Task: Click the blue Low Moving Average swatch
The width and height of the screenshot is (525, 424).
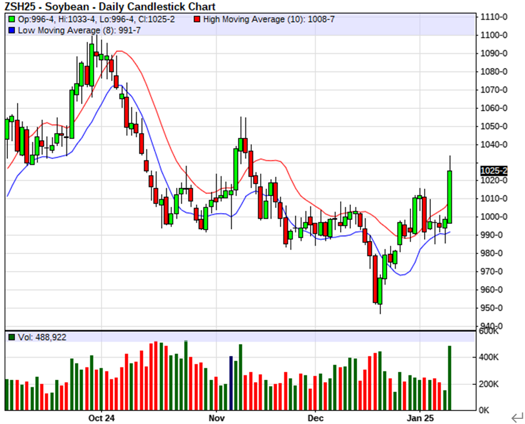Action: (11, 30)
